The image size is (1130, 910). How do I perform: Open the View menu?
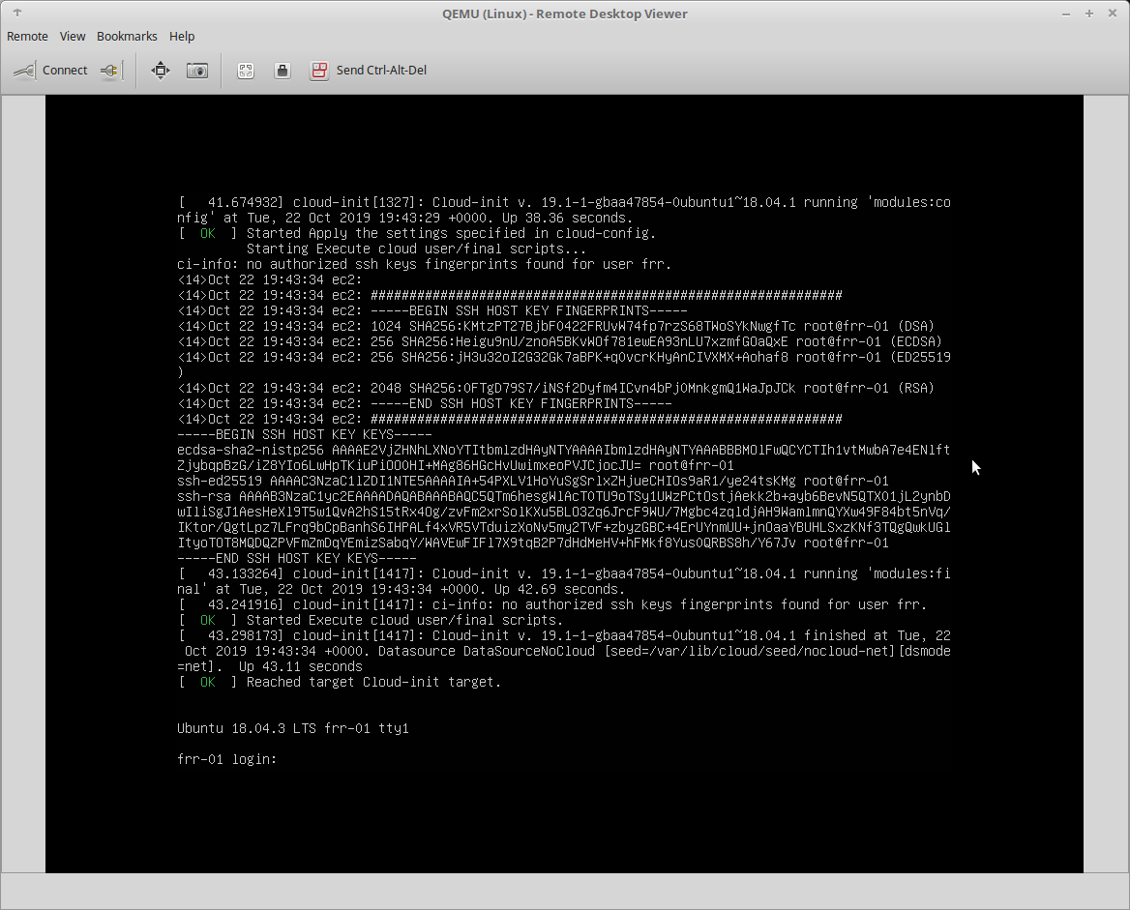point(72,36)
